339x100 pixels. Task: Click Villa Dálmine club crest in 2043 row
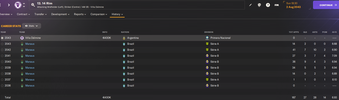click(x=22, y=38)
